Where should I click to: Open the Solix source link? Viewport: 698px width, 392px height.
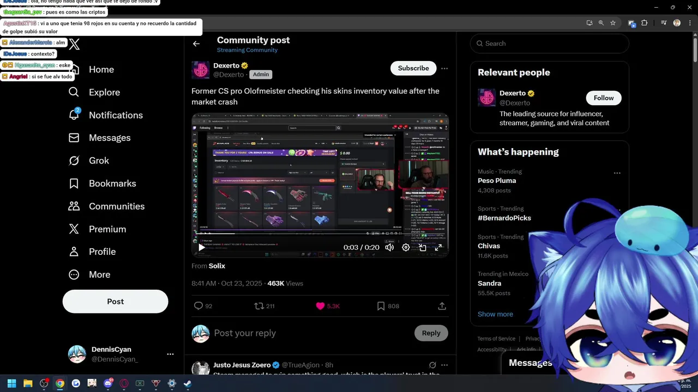click(x=216, y=266)
